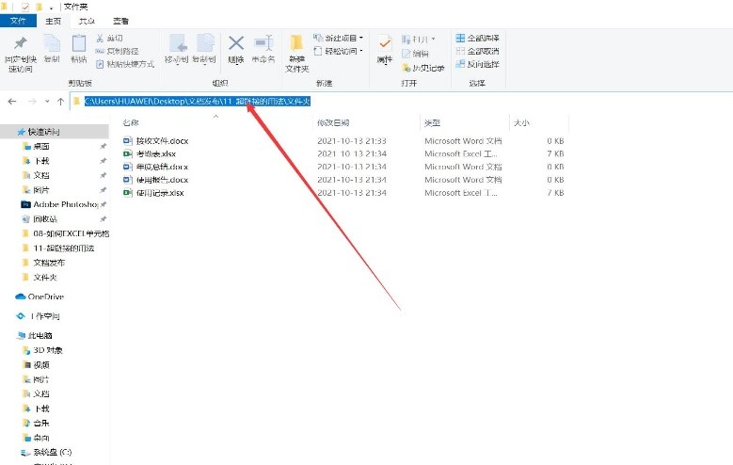
Task: Select the file 使用报告.docx
Action: [x=156, y=180]
